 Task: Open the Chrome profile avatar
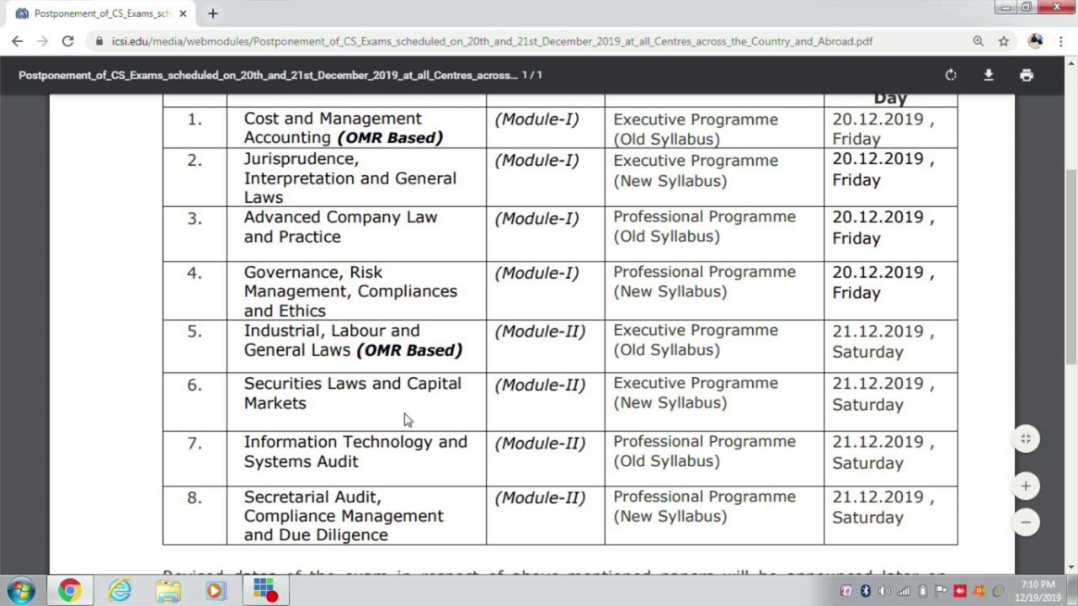pyautogui.click(x=1035, y=40)
